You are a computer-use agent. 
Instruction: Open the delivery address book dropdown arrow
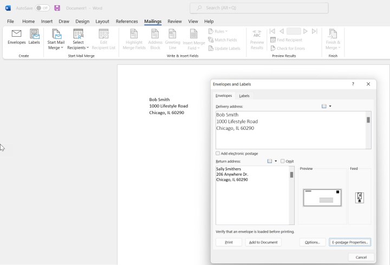tap(330, 107)
